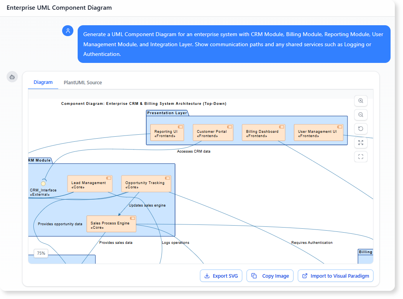The height and width of the screenshot is (299, 403).
Task: Copy the diagram image
Action: (x=270, y=276)
